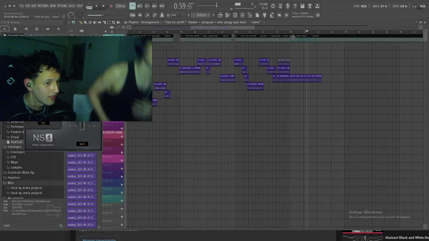The image size is (429, 241).
Task: Mute Track 22 via its dot
Action: (x=122, y=209)
